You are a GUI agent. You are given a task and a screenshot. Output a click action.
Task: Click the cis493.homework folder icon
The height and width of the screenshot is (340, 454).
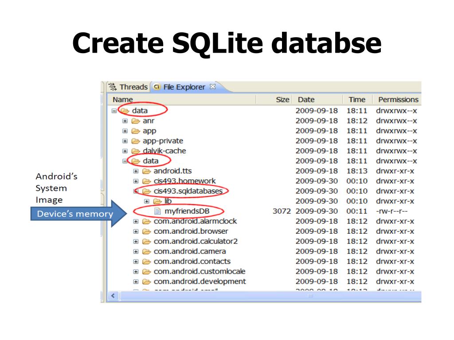click(x=147, y=181)
